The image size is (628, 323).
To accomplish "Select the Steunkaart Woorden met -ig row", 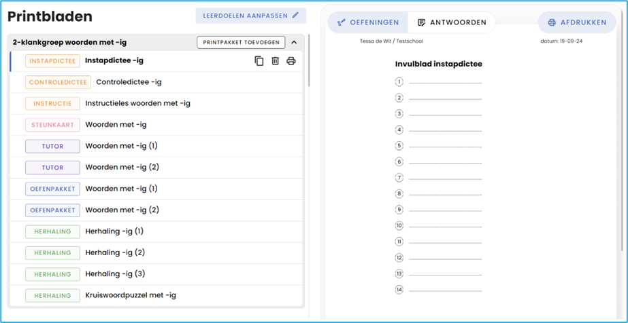I will pyautogui.click(x=116, y=125).
